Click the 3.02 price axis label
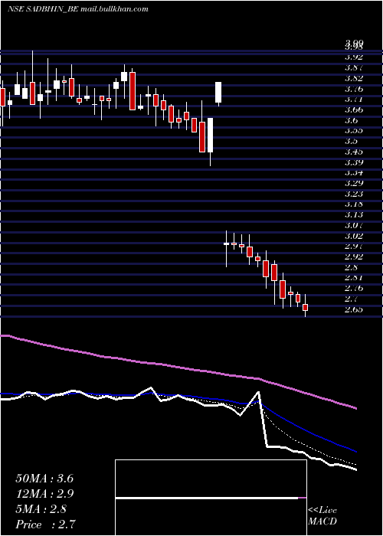 coord(354,236)
